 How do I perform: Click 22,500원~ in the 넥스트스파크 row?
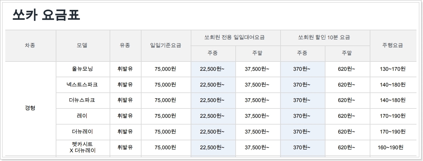tap(212, 84)
